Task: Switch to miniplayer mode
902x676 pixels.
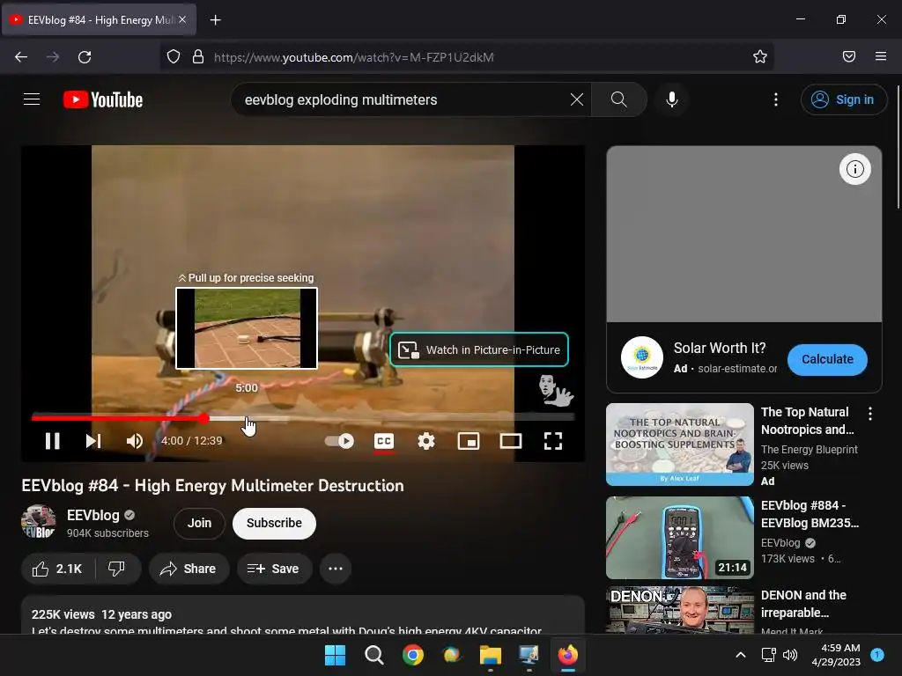Action: pyautogui.click(x=469, y=441)
